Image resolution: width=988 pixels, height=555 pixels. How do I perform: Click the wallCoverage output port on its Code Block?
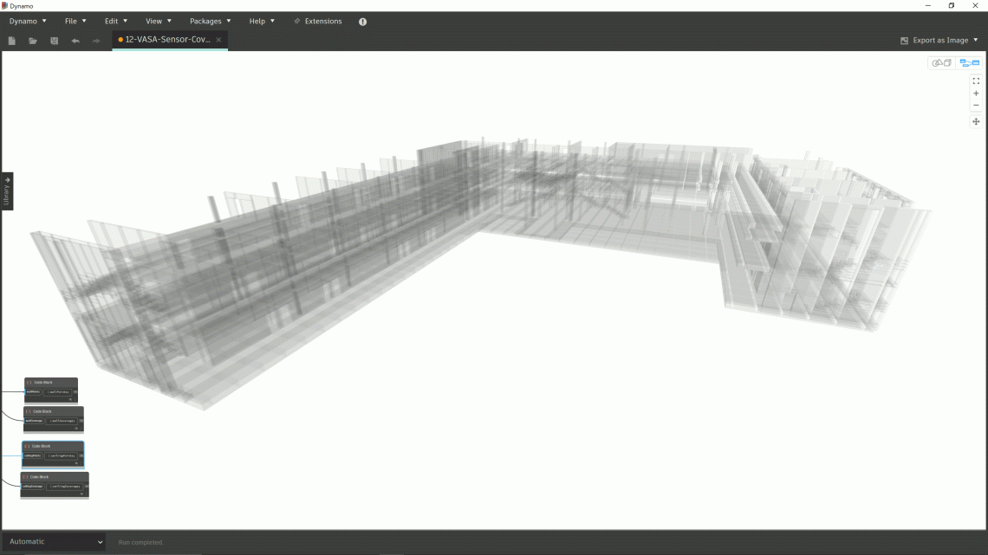point(81,419)
